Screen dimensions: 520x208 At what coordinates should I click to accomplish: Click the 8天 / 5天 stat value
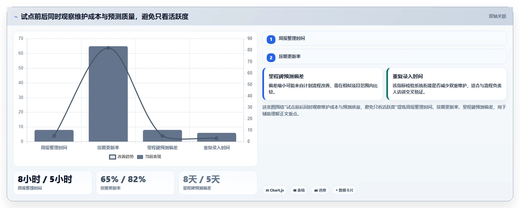(201, 179)
